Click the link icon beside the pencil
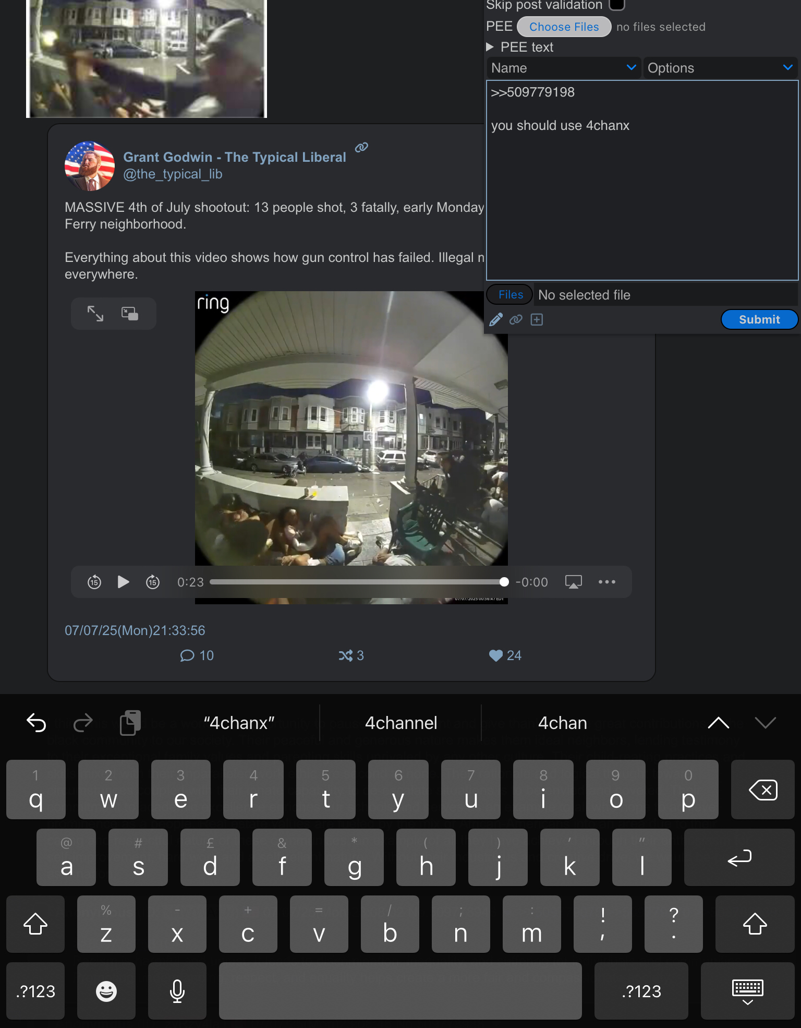Viewport: 801px width, 1028px height. tap(516, 319)
